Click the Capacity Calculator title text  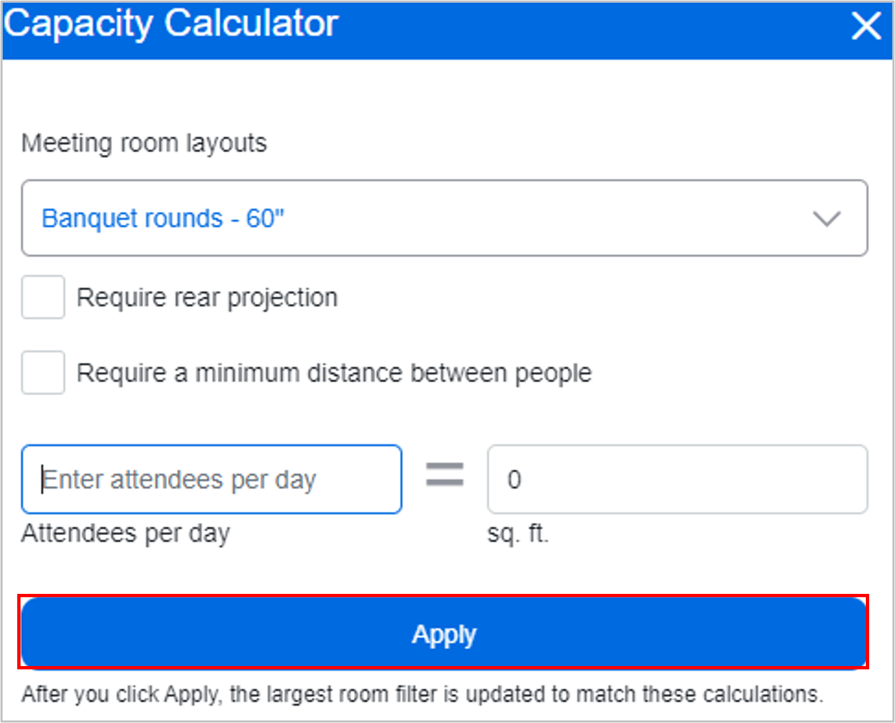point(172,24)
